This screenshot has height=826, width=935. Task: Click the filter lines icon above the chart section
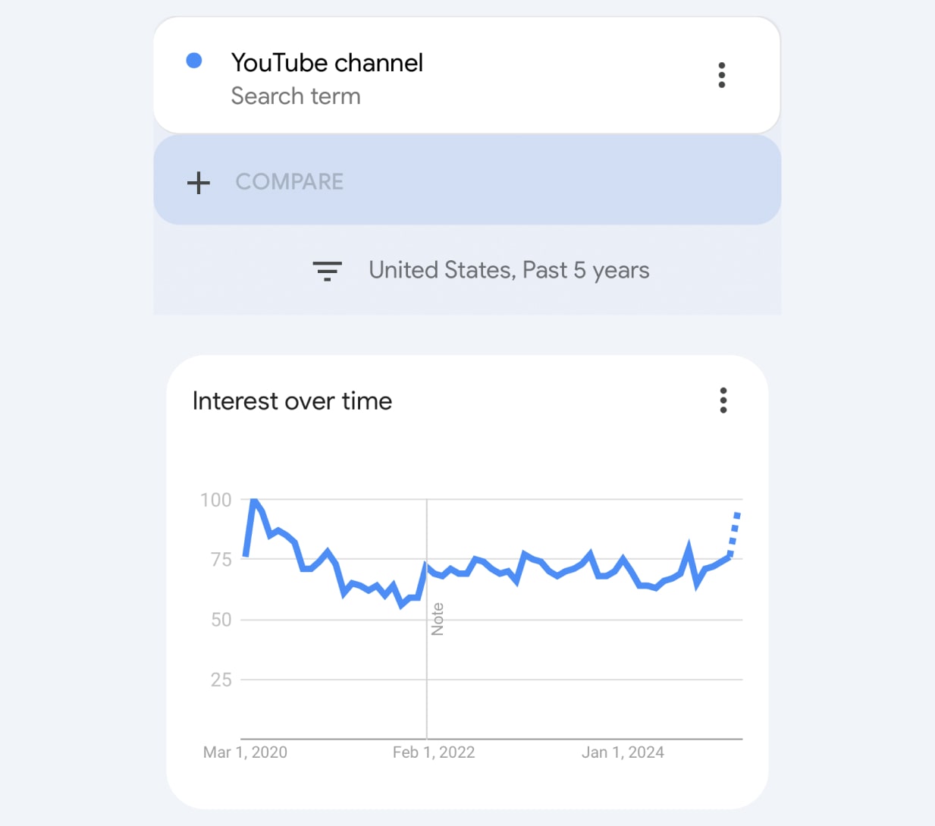pyautogui.click(x=328, y=271)
